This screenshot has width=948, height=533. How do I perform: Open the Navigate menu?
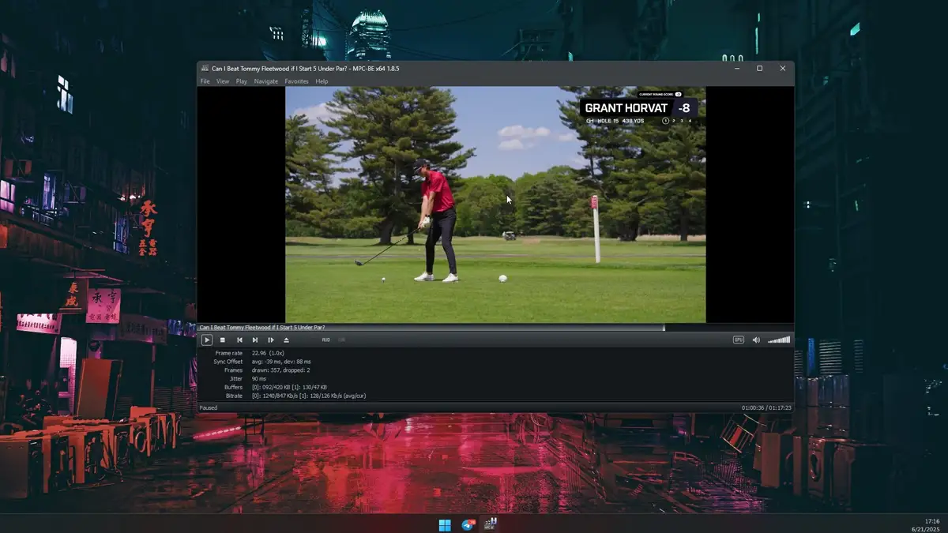coord(265,81)
